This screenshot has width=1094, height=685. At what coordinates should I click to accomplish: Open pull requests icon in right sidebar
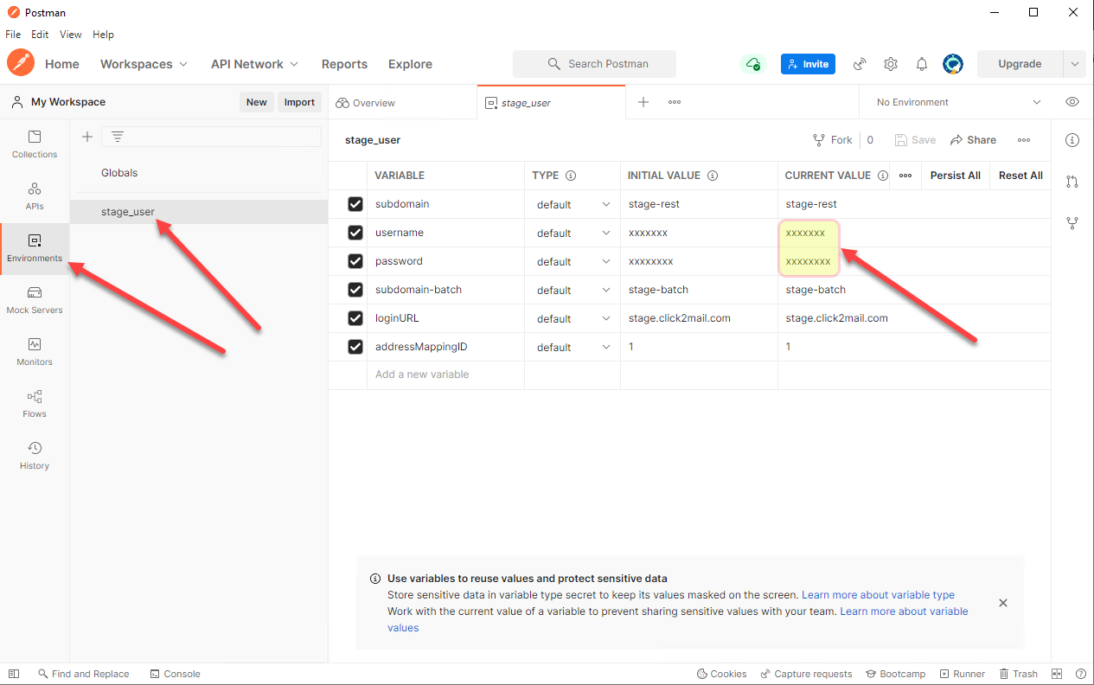coord(1072,182)
